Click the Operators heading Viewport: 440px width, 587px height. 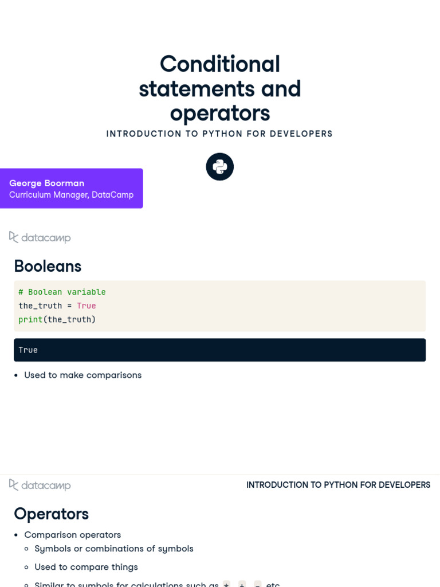51,514
